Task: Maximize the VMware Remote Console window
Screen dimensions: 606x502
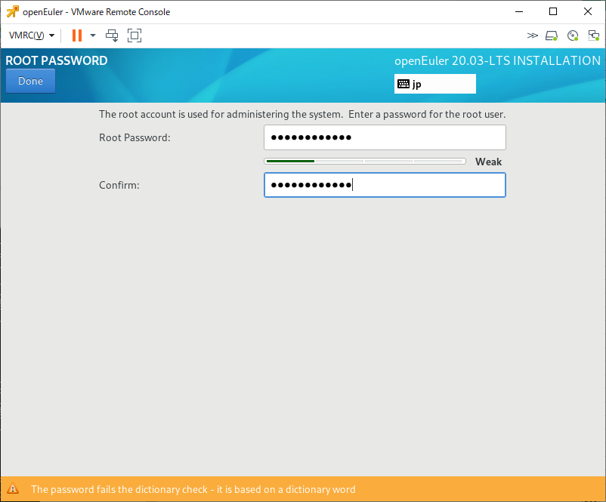Action: (553, 11)
